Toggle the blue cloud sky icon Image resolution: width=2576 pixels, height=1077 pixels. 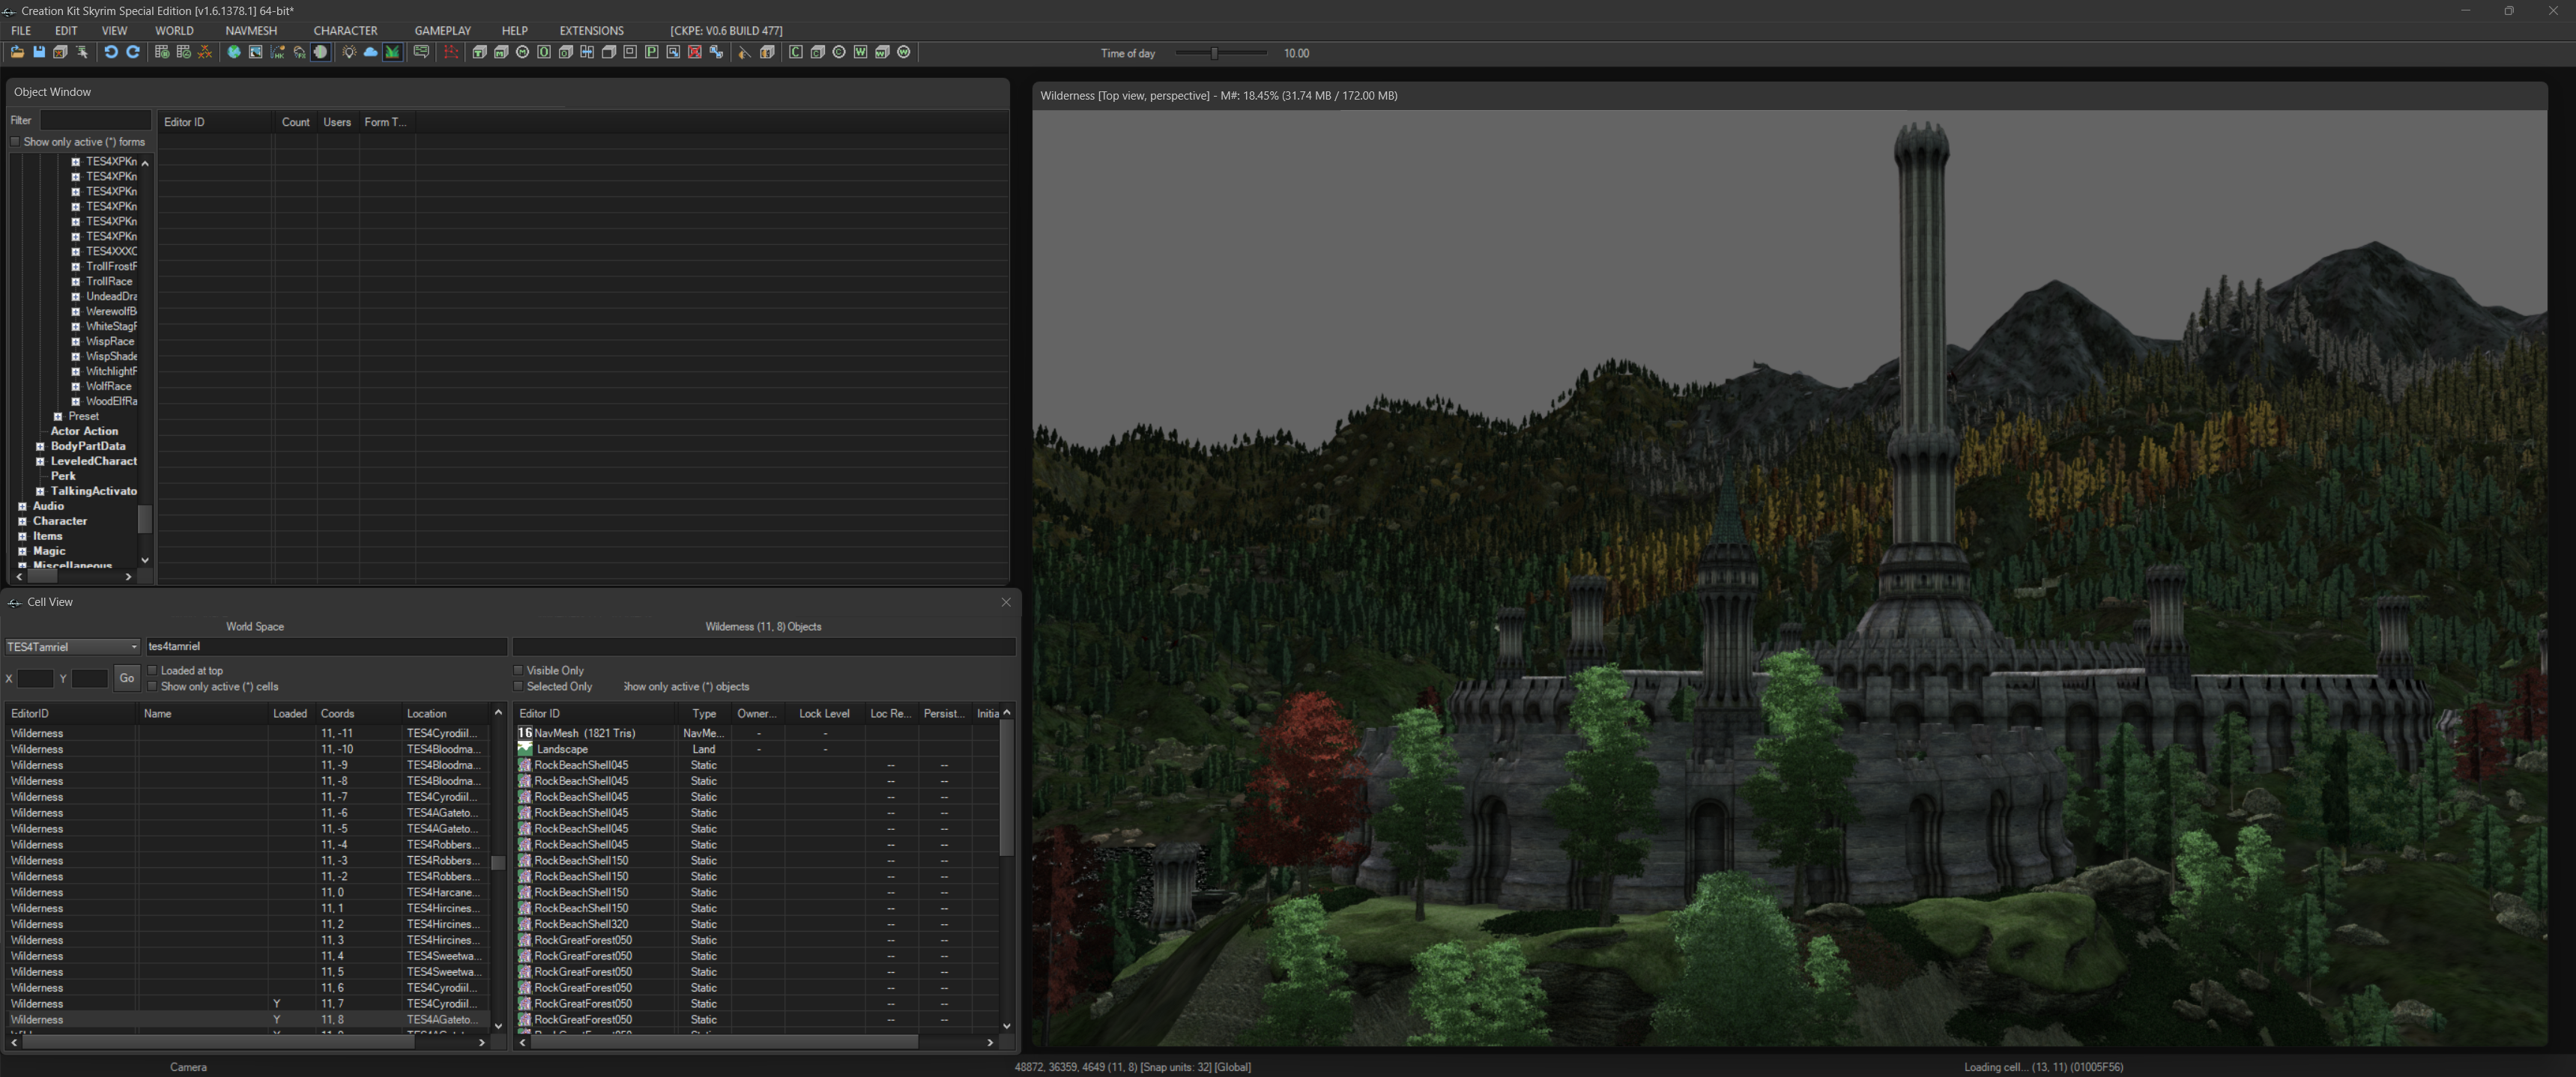point(371,52)
